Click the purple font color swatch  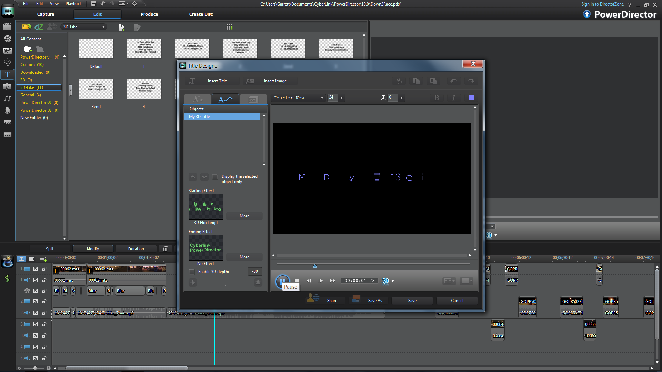471,98
